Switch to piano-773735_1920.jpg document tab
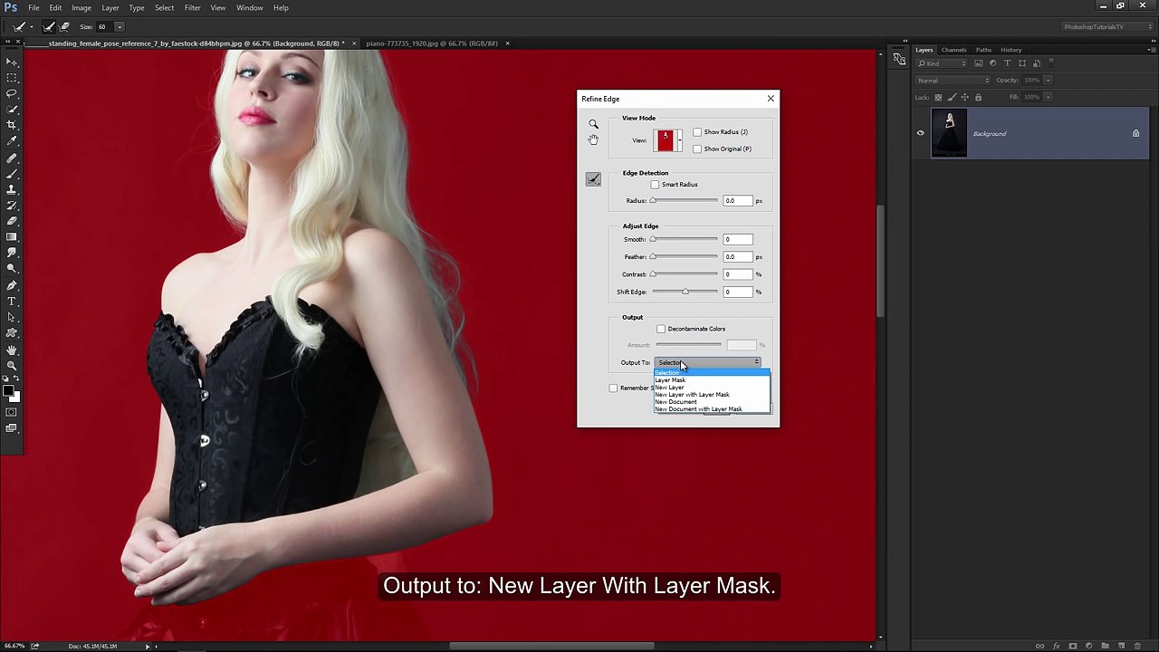The image size is (1159, 652). pyautogui.click(x=432, y=43)
